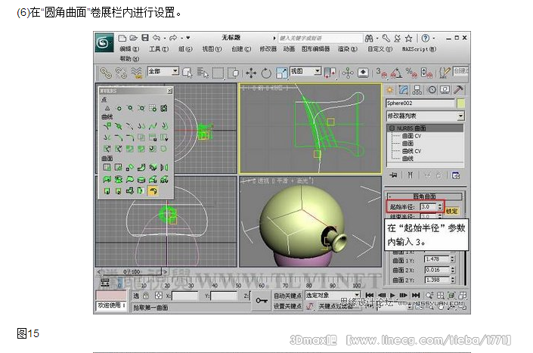533x353 pixels.
Task: Open the 创建(C) menu
Action: point(241,49)
